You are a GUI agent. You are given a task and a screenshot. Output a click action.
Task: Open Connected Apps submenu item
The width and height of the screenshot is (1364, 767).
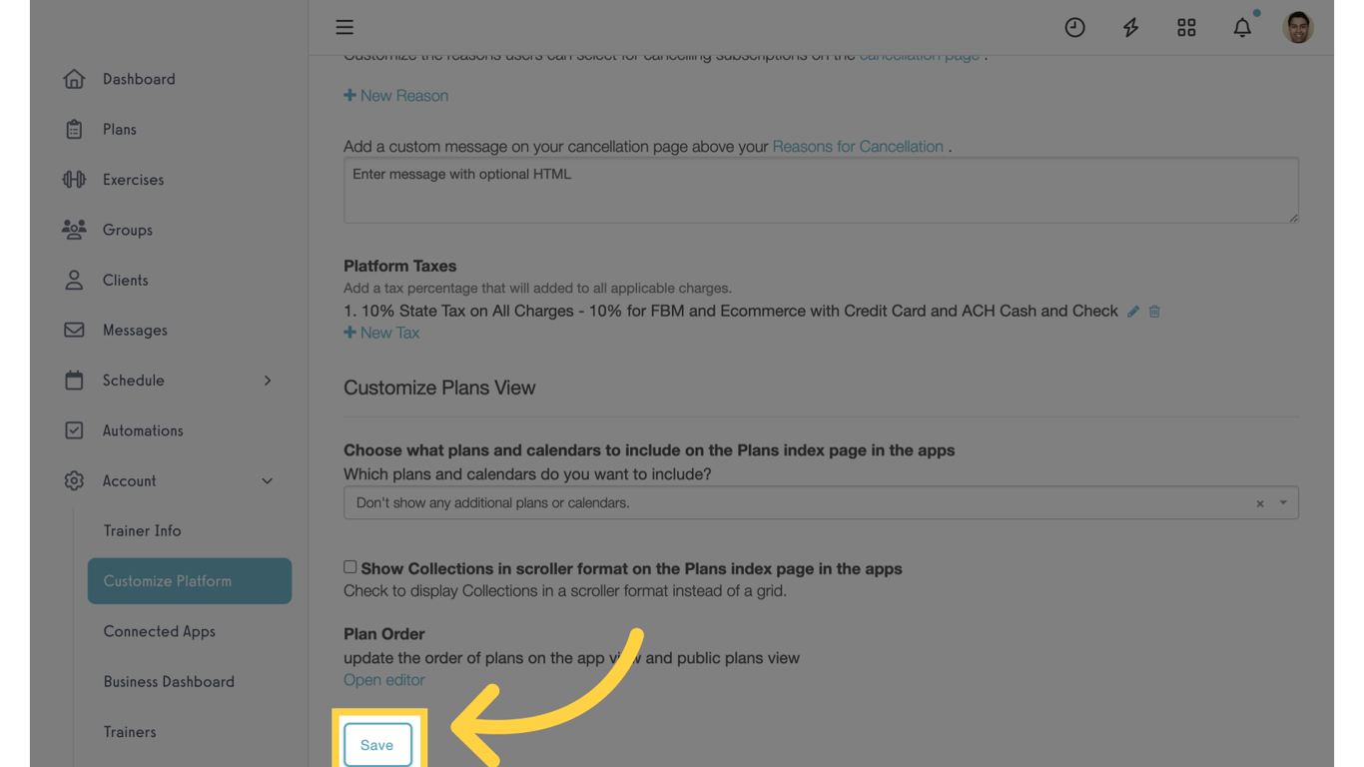(160, 631)
